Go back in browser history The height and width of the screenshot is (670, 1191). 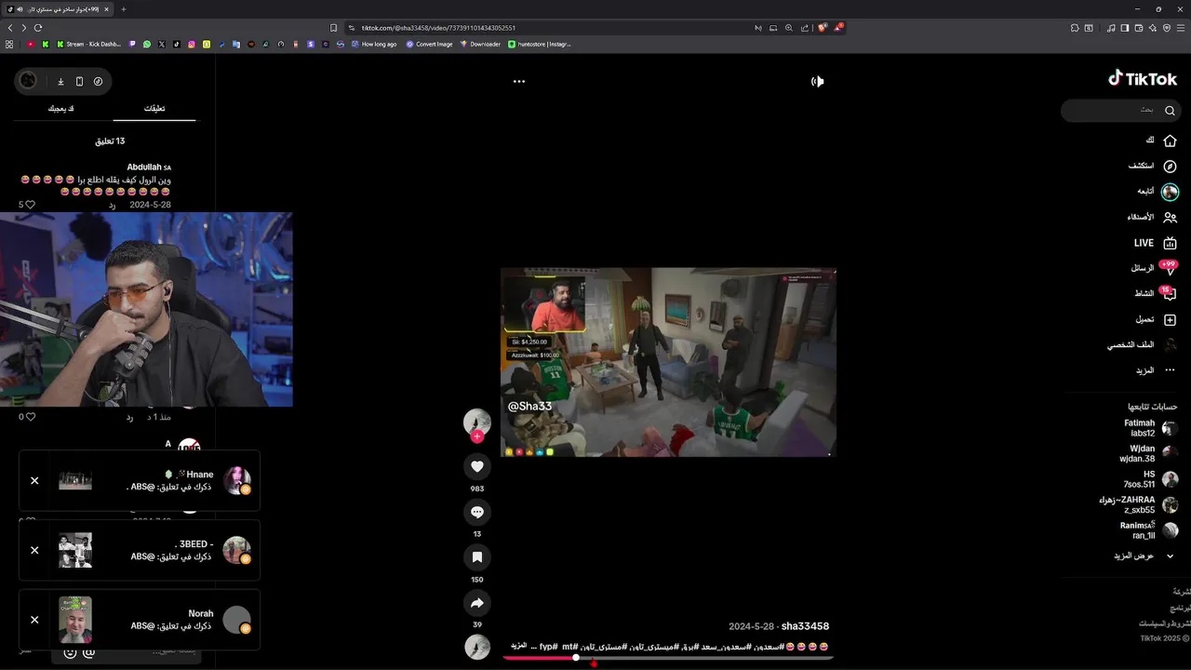[10, 28]
